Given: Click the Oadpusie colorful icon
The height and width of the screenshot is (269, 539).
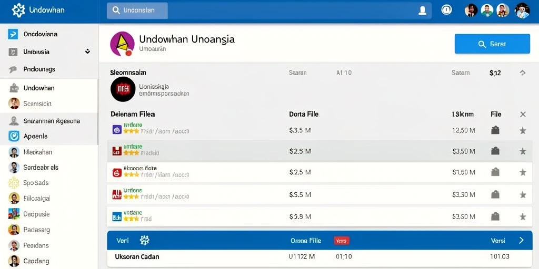Looking at the screenshot, I should (x=14, y=214).
